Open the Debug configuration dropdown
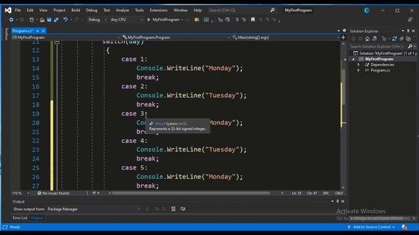The image size is (419, 235). pyautogui.click(x=98, y=20)
